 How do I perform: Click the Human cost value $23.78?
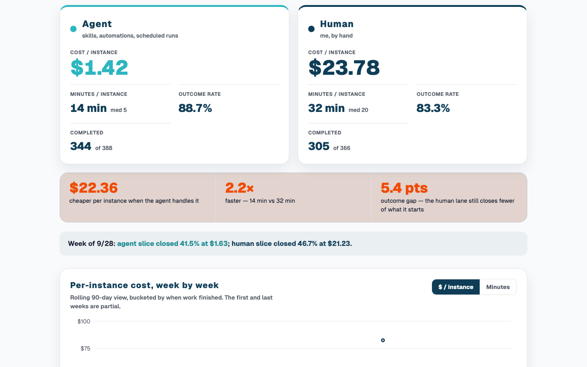344,68
